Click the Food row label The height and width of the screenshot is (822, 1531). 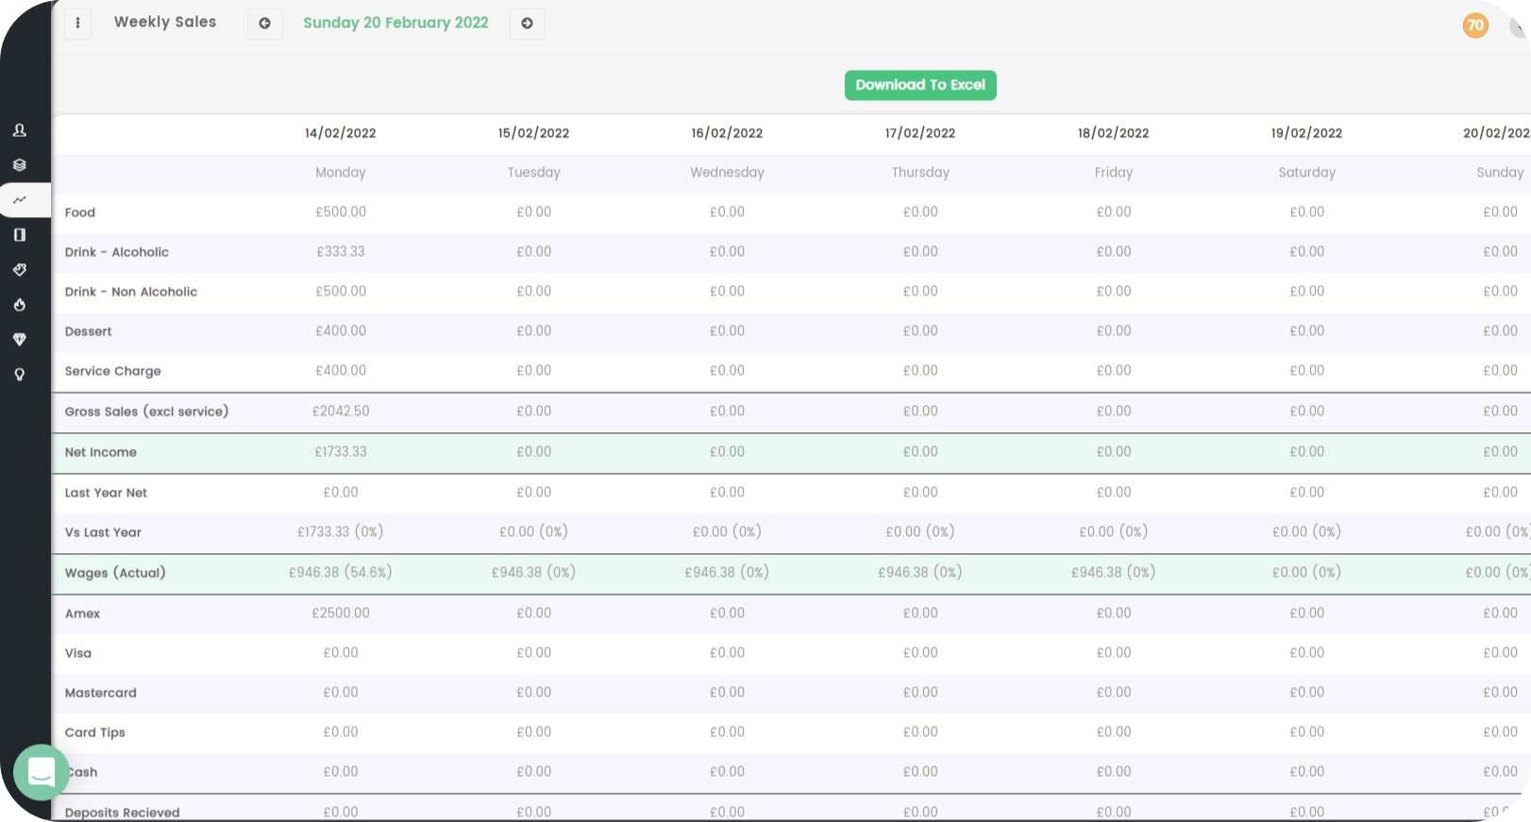[80, 212]
